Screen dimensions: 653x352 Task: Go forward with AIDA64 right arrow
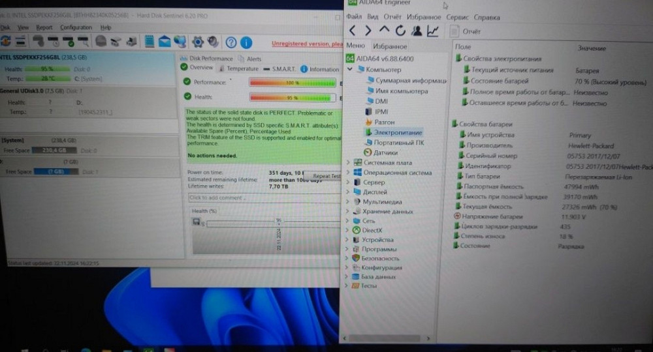click(x=368, y=31)
